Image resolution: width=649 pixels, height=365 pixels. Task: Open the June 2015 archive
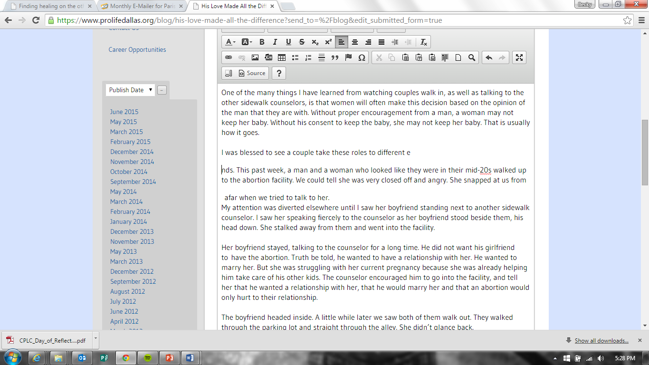[124, 112]
